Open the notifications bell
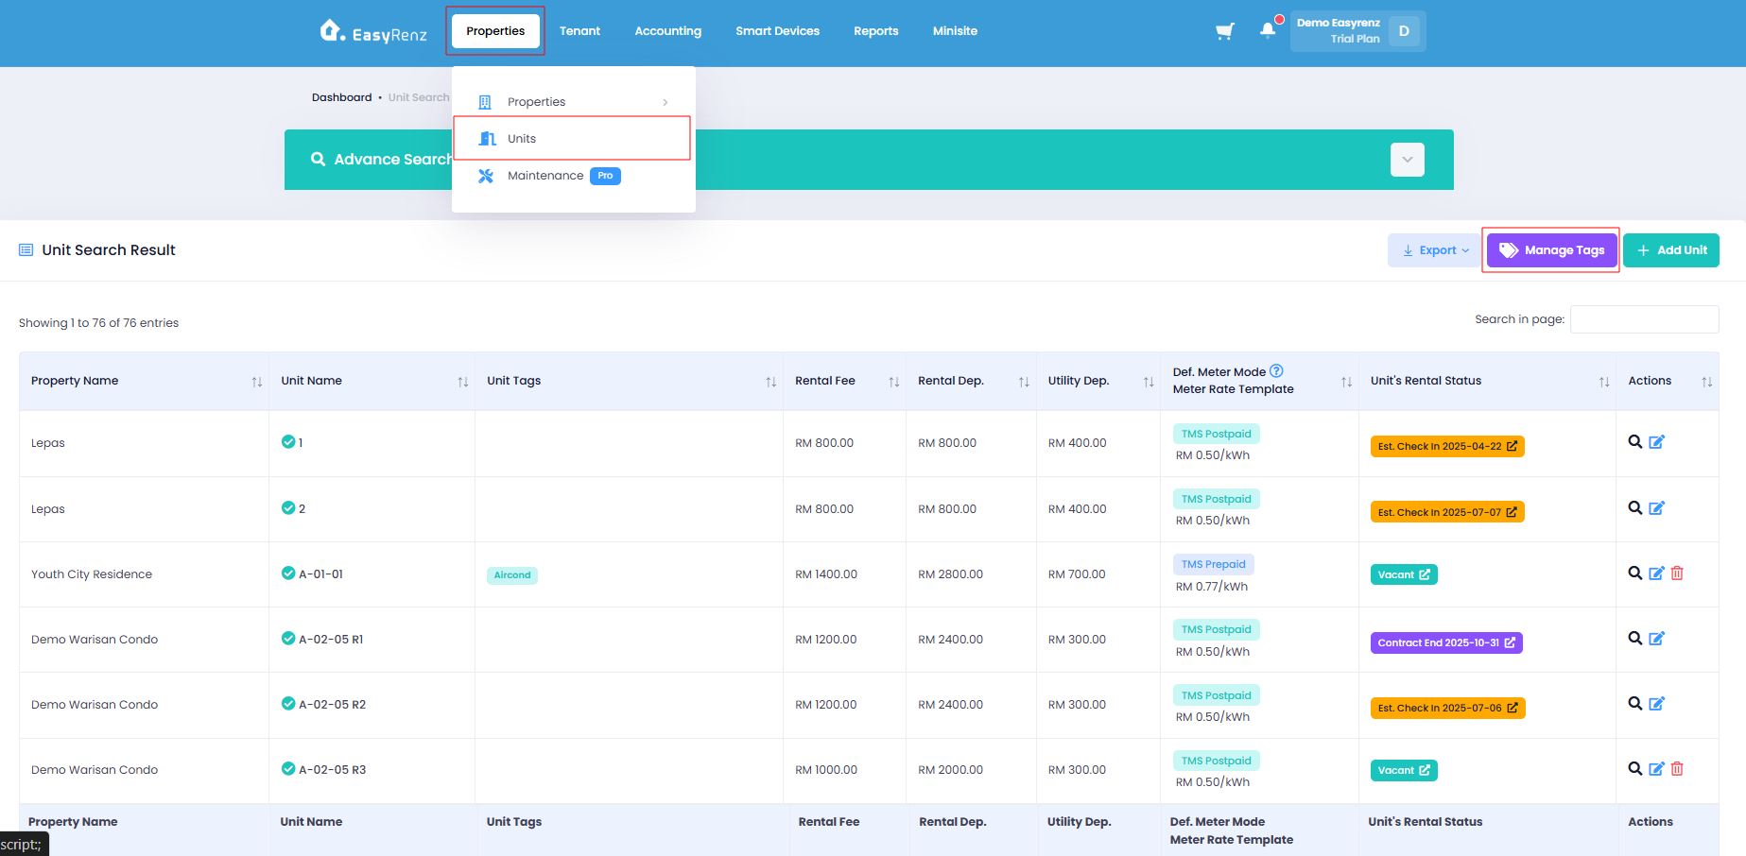 [x=1268, y=30]
